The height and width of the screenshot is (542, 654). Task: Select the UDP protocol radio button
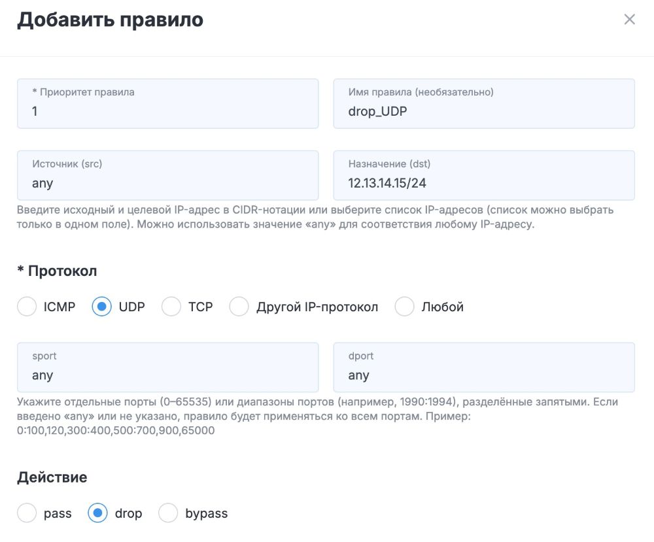click(101, 306)
